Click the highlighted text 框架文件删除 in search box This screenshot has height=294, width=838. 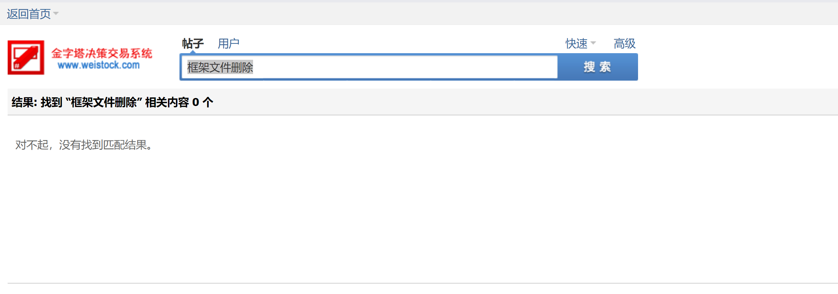[220, 67]
